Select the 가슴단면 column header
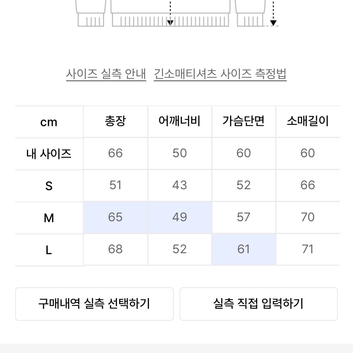 [x=244, y=121]
